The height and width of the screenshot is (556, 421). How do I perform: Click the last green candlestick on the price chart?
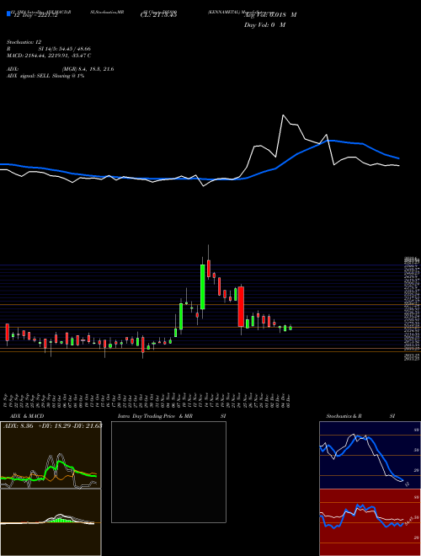click(290, 328)
